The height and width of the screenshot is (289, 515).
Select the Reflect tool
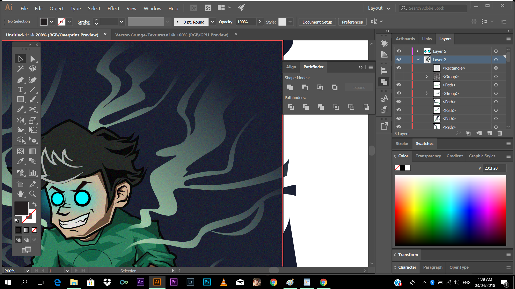(x=20, y=120)
